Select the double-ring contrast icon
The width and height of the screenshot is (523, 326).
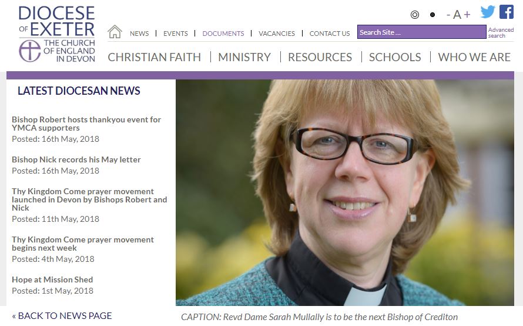click(x=415, y=15)
